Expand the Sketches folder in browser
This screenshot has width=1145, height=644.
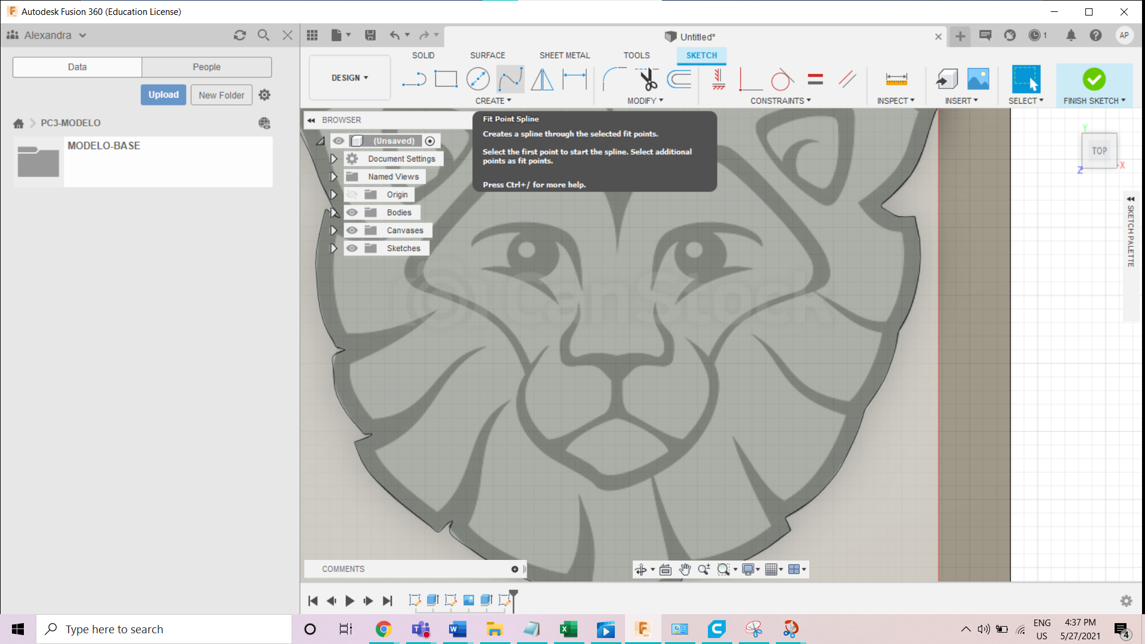click(333, 248)
